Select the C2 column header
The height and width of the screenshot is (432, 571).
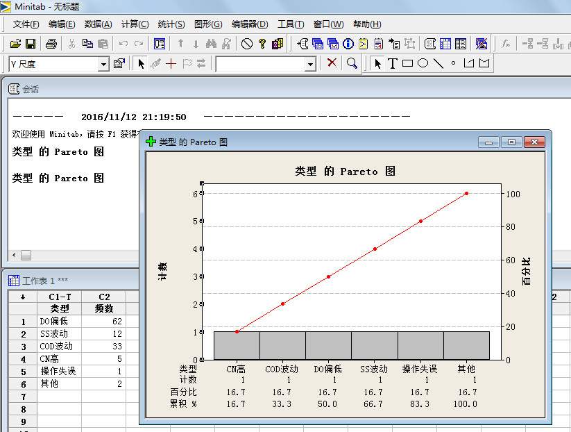pos(104,297)
